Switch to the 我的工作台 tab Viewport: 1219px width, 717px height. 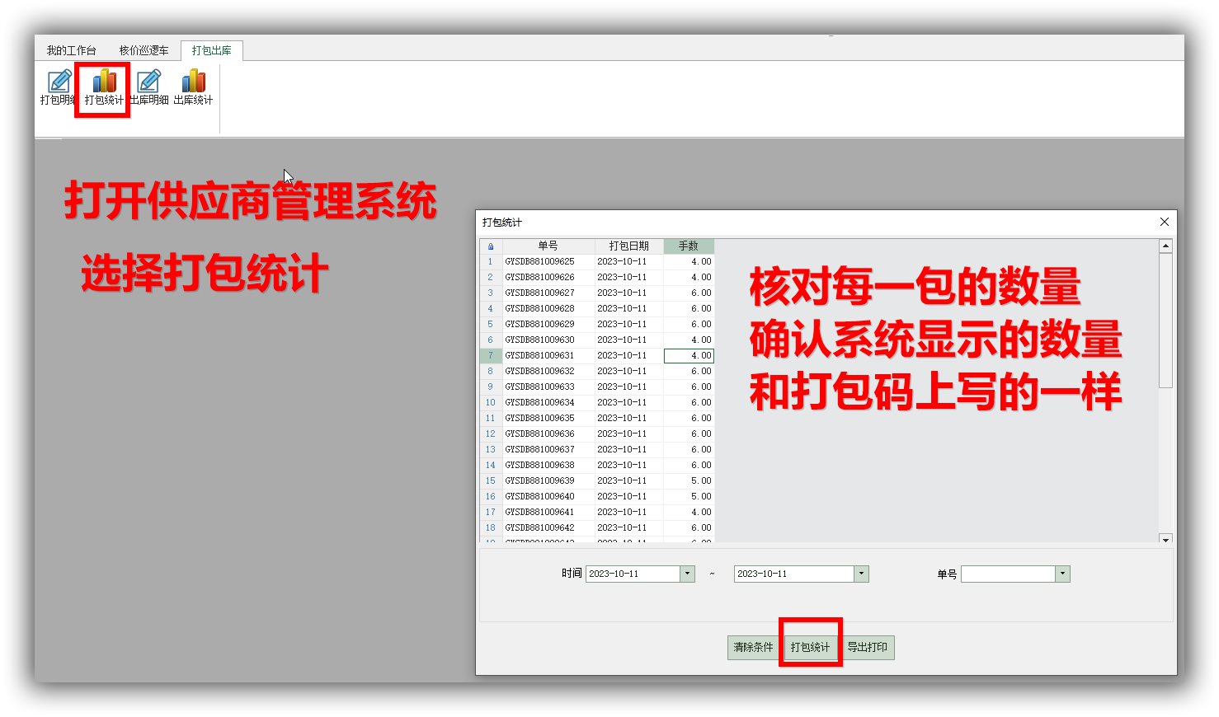click(x=71, y=50)
